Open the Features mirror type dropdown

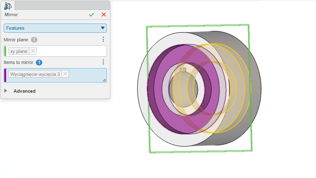click(x=55, y=28)
